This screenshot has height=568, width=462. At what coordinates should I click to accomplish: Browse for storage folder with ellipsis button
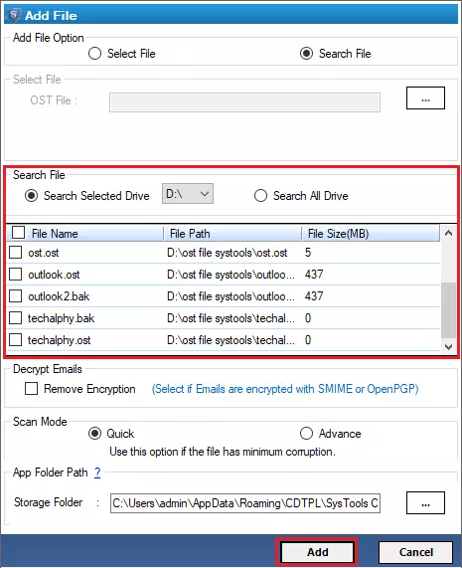click(425, 502)
